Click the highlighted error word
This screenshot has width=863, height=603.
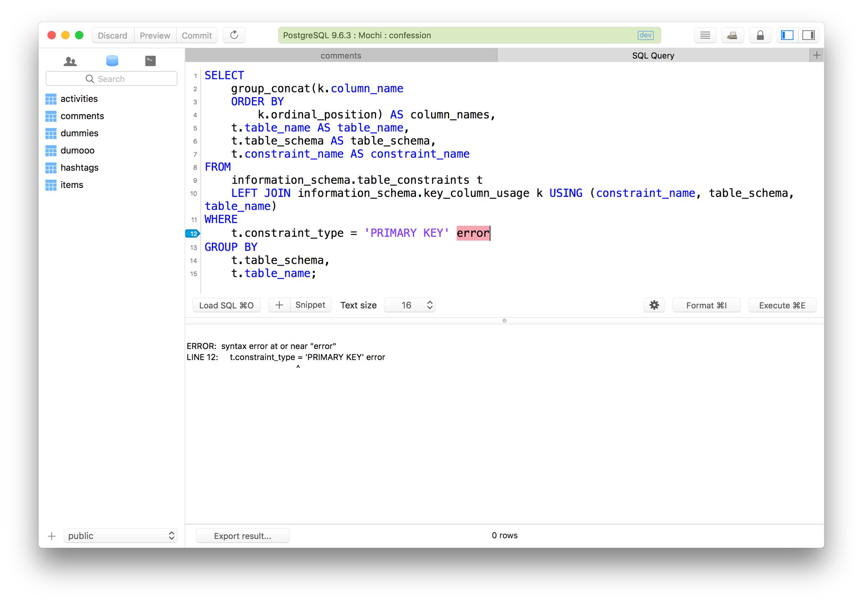pos(473,233)
